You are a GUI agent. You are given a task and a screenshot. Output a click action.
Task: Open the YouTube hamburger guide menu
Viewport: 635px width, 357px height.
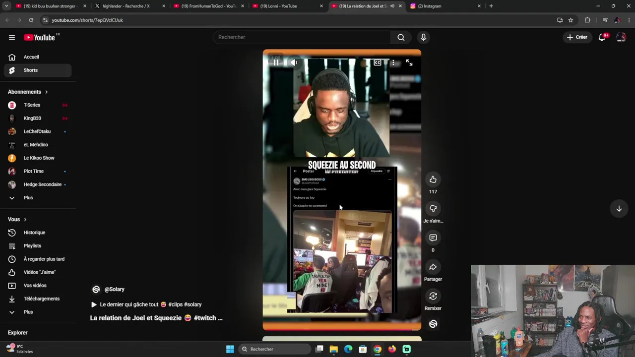click(x=12, y=37)
